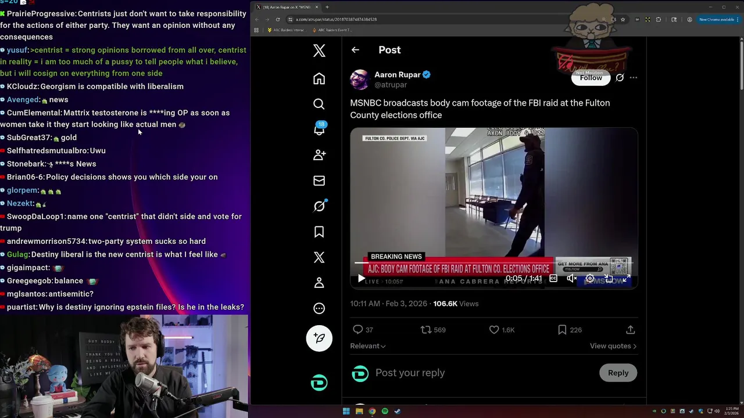This screenshot has width=744, height=418.
Task: Open account avatar at sidebar bottom
Action: click(x=319, y=383)
